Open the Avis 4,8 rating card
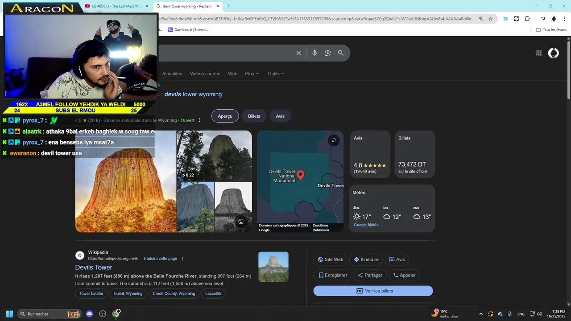The height and width of the screenshot is (321, 571). [x=370, y=154]
